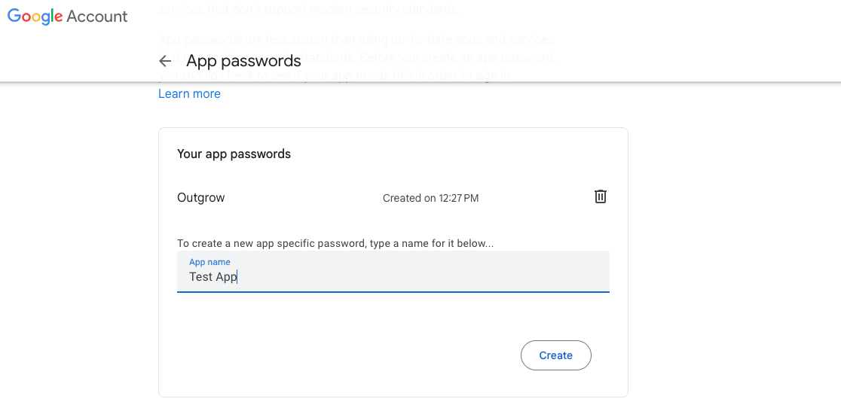This screenshot has width=841, height=399.
Task: Open the Learn more link
Action: pos(189,94)
